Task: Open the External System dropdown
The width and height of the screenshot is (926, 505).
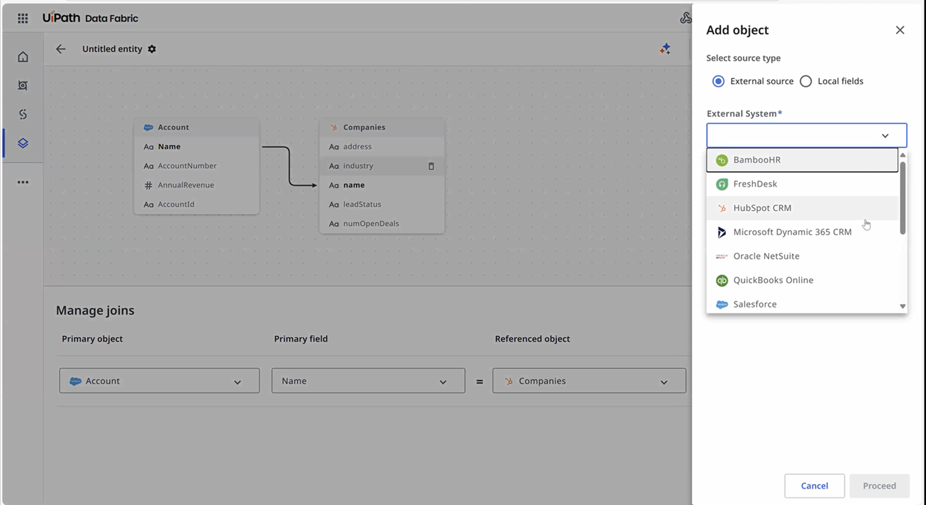Action: coord(807,135)
